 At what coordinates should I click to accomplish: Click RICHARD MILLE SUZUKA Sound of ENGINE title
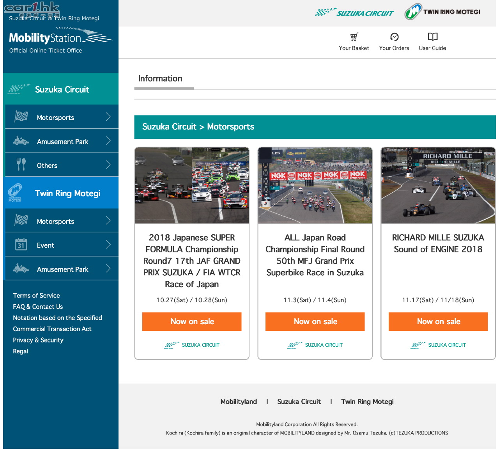point(438,243)
